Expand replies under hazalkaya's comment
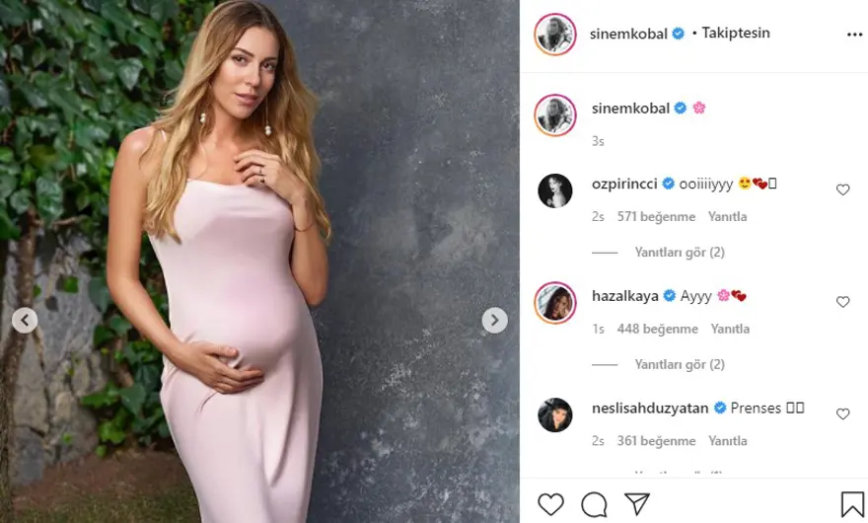 tap(680, 364)
